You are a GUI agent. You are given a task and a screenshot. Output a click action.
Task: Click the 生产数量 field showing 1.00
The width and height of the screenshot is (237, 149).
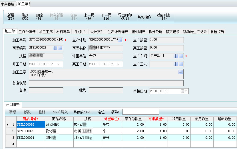[166, 40]
